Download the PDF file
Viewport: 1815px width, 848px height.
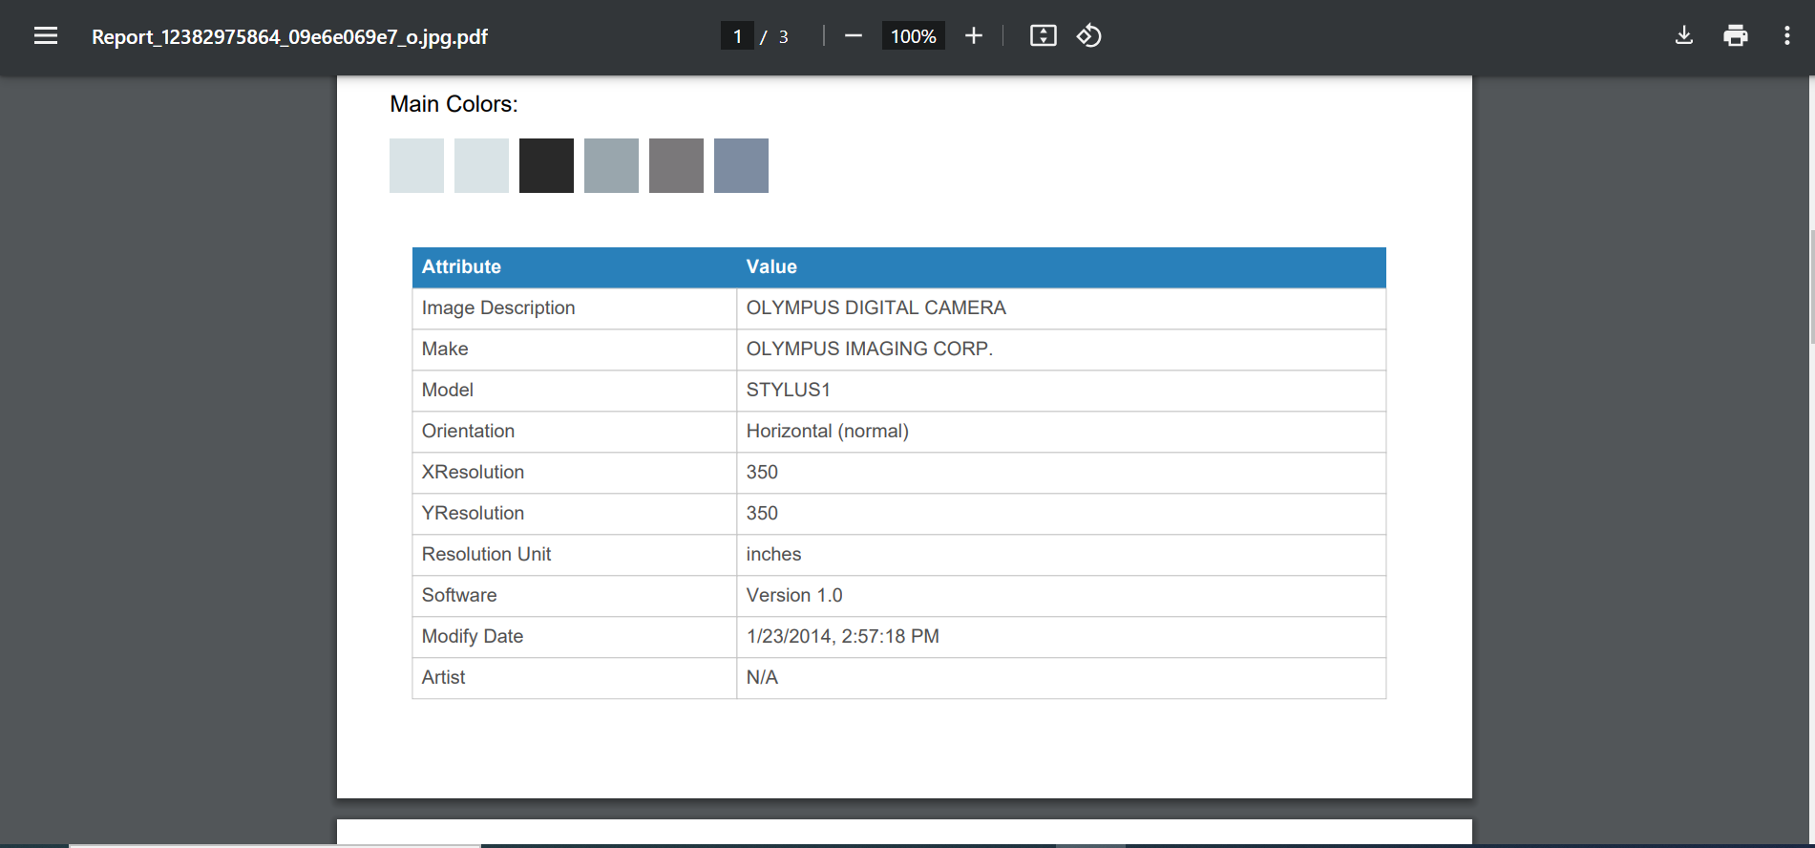[1684, 36]
